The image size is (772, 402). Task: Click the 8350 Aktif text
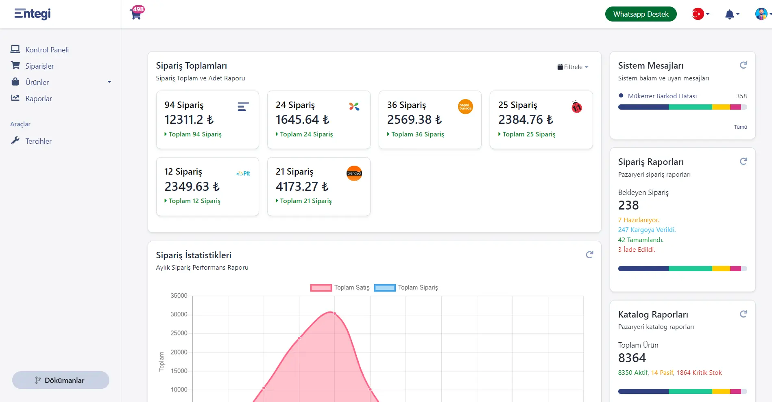coord(633,373)
